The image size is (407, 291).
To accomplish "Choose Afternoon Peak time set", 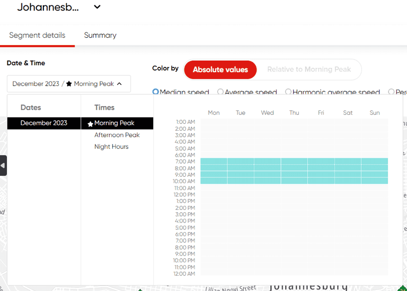I will 117,135.
